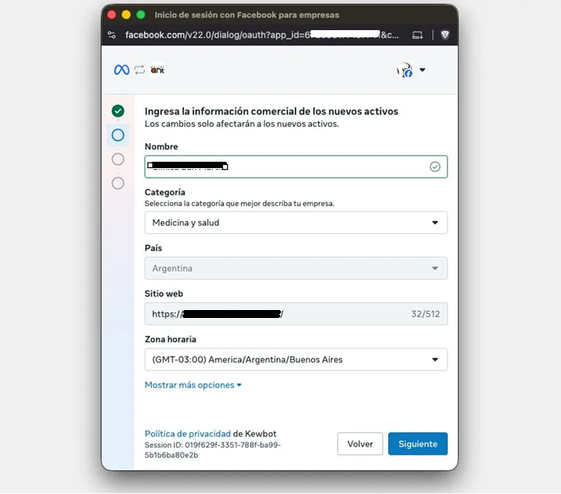Select the current second step circle

[x=118, y=135]
